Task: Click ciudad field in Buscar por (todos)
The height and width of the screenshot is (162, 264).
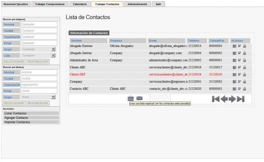Action: pyautogui.click(x=39, y=78)
